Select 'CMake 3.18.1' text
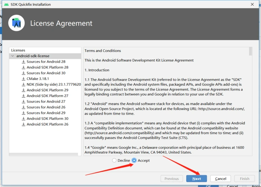Image resolution: width=261 pixels, height=187 pixels. [38, 79]
